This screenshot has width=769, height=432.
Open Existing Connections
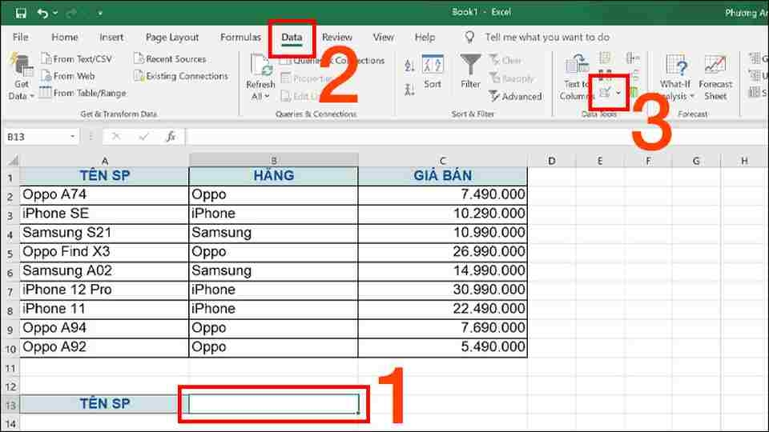[181, 76]
